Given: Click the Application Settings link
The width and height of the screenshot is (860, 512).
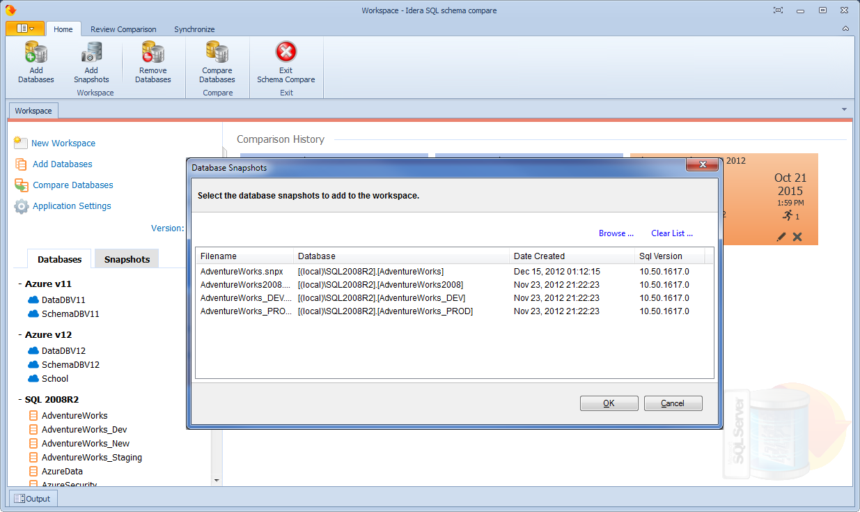Looking at the screenshot, I should [x=72, y=205].
